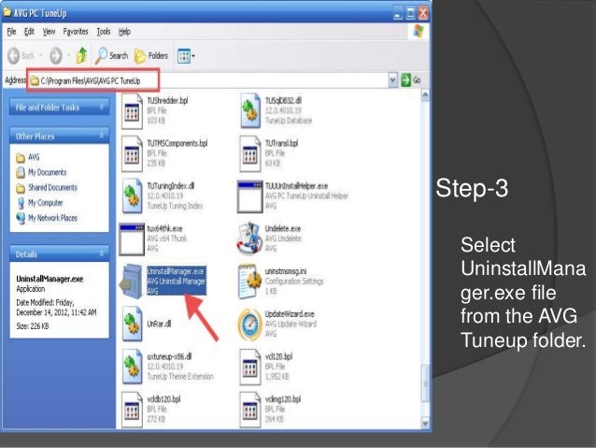
Task: Select the UnRar.dll file icon
Action: click(x=132, y=324)
